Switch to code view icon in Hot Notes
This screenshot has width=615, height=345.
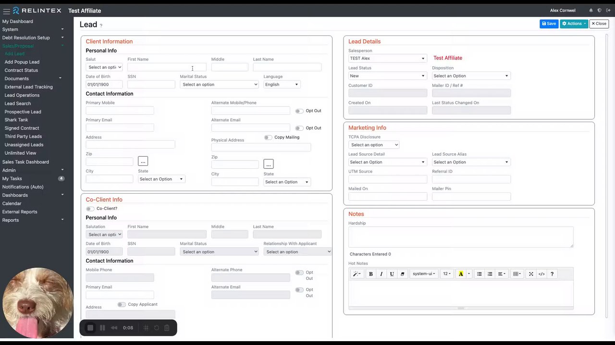coord(541,274)
